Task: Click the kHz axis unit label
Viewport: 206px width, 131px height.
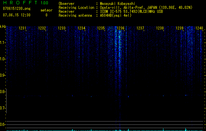Action: 3,27
